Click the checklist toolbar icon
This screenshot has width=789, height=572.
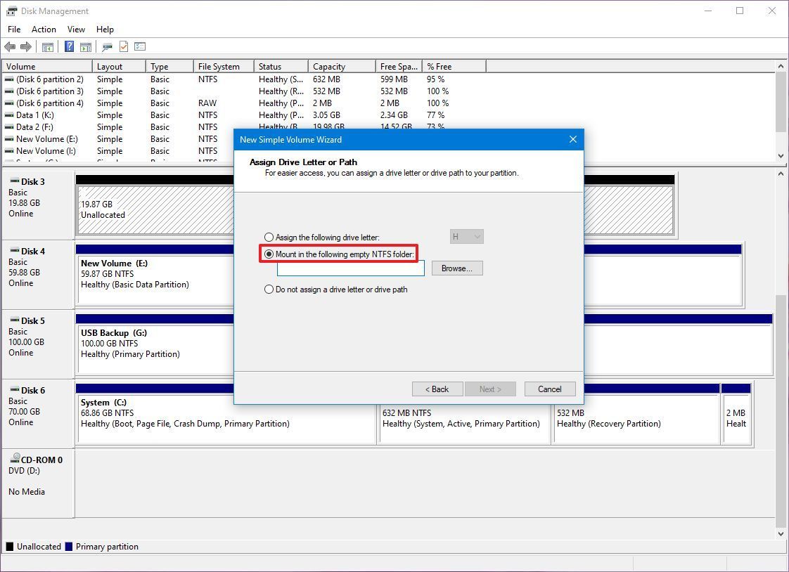click(x=140, y=47)
